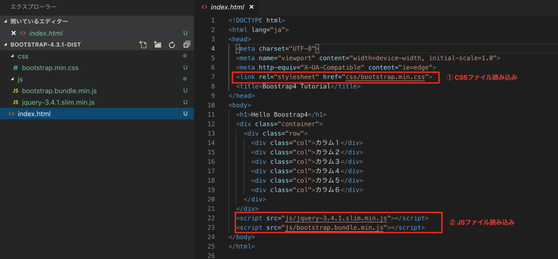Collapse all folders in explorer

point(186,45)
